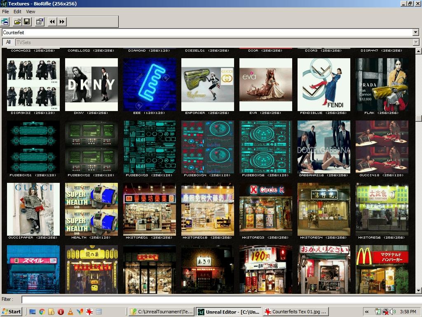Go to the previous group with the rewind arrows
The height and width of the screenshot is (317, 422).
tap(52, 21)
